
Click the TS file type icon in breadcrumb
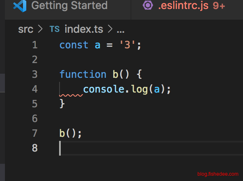pyautogui.click(x=55, y=29)
